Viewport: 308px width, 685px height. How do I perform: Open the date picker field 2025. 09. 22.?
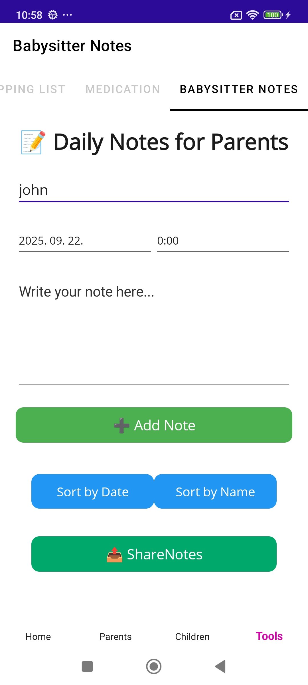coord(85,241)
